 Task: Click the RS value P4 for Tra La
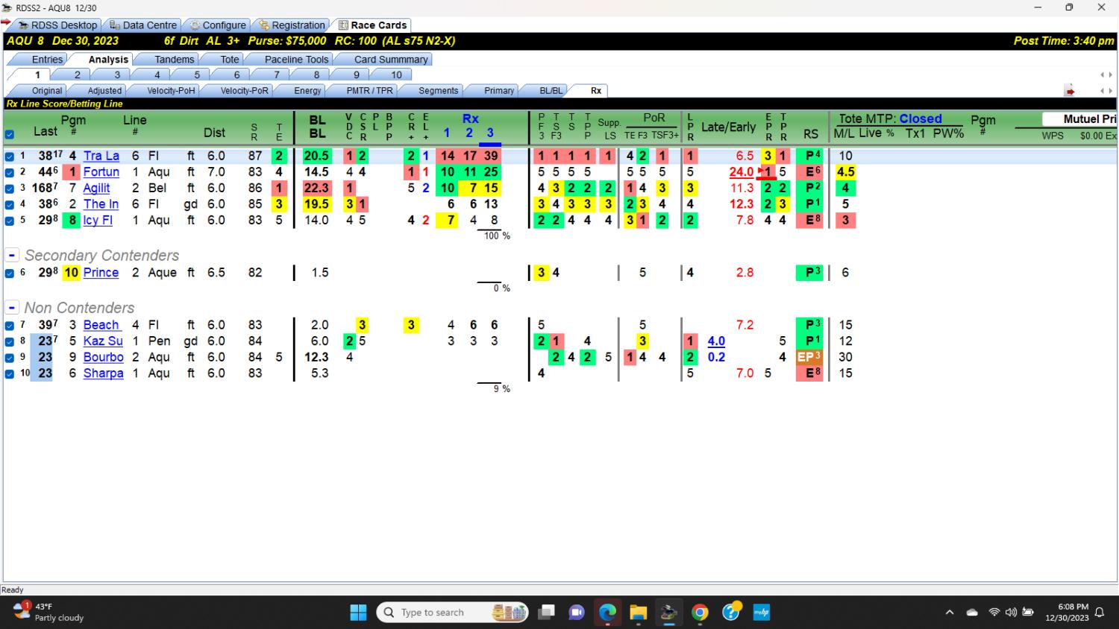click(812, 156)
